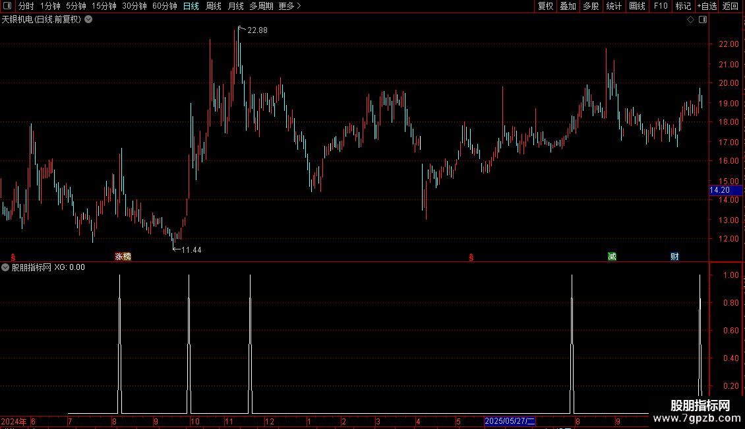Add stock via +自选 button
This screenshot has width=745, height=429.
tap(707, 6)
